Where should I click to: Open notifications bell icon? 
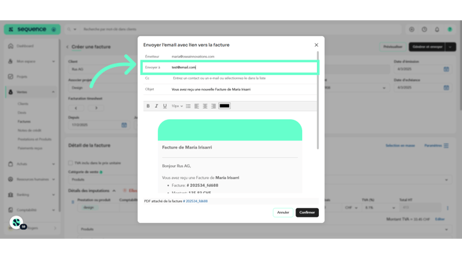[x=437, y=29]
